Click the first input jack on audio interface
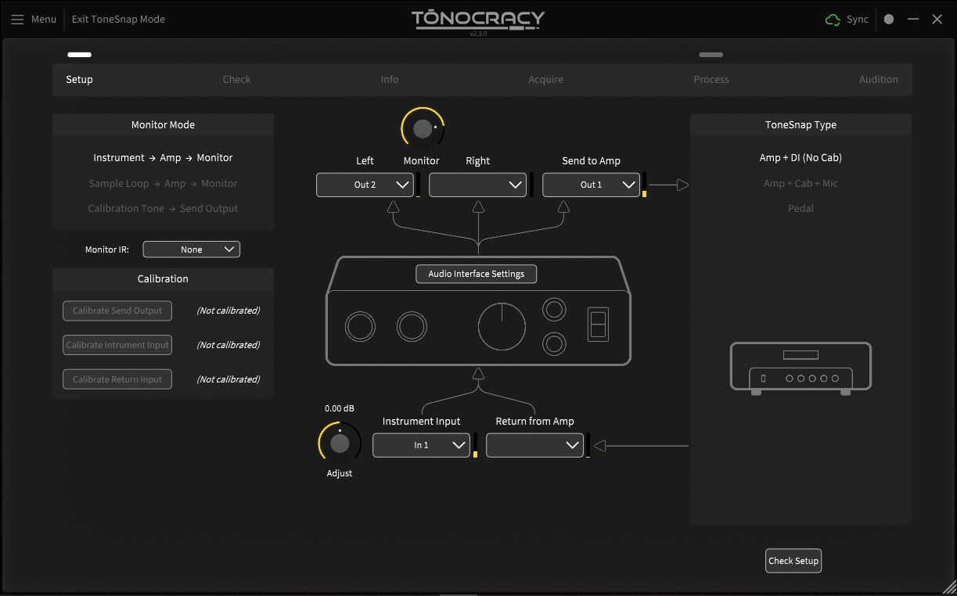Image resolution: width=957 pixels, height=596 pixels. pos(360,326)
